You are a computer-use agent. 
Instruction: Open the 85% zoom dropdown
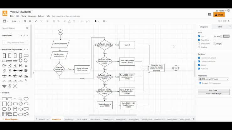click(x=16, y=21)
